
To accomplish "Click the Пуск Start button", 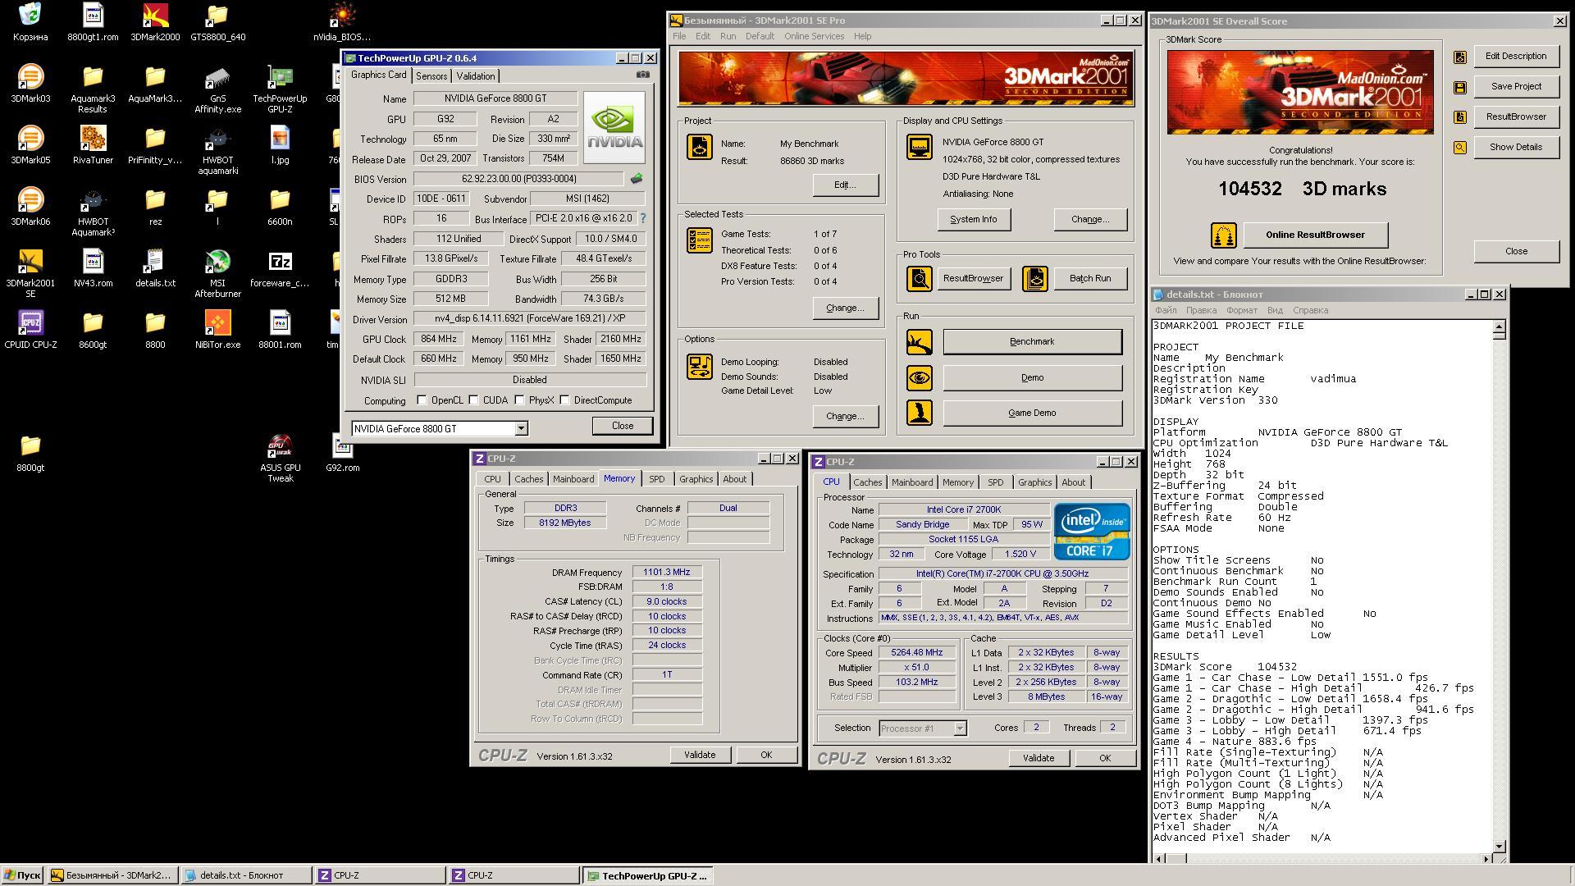I will pos(22,875).
